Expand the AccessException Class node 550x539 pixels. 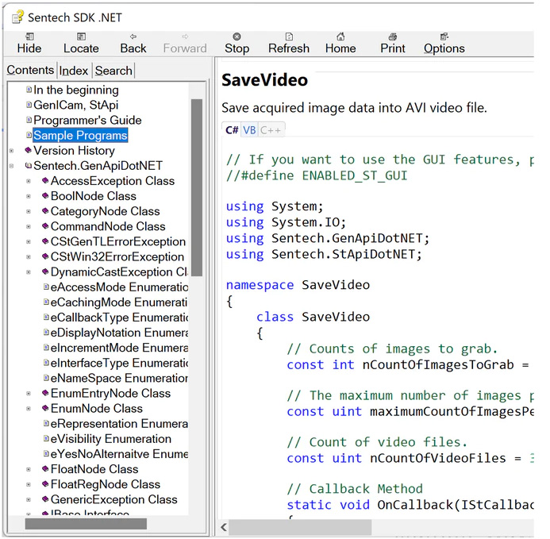(29, 181)
